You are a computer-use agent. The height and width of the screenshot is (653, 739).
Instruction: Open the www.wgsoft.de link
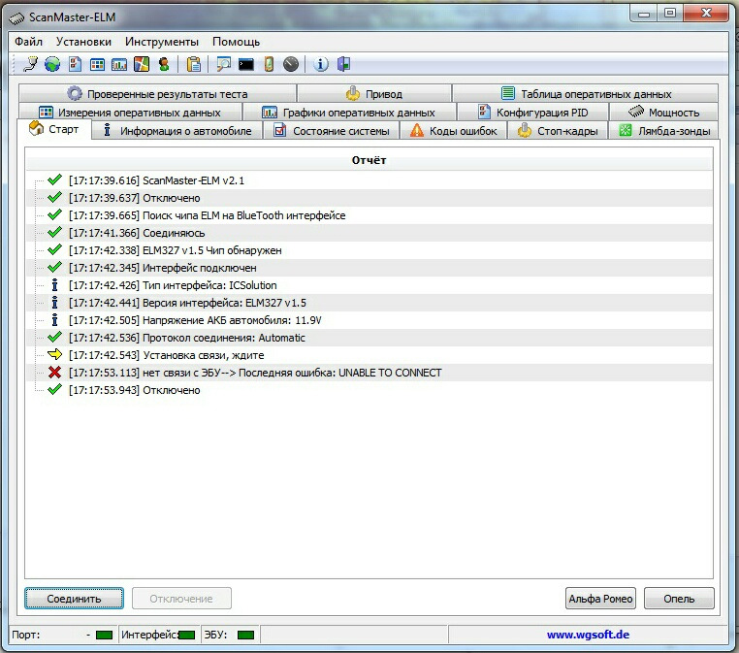pos(589,636)
